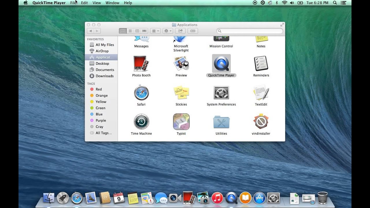Select the vindinstaller app icon
The height and width of the screenshot is (208, 370).
(x=261, y=122)
